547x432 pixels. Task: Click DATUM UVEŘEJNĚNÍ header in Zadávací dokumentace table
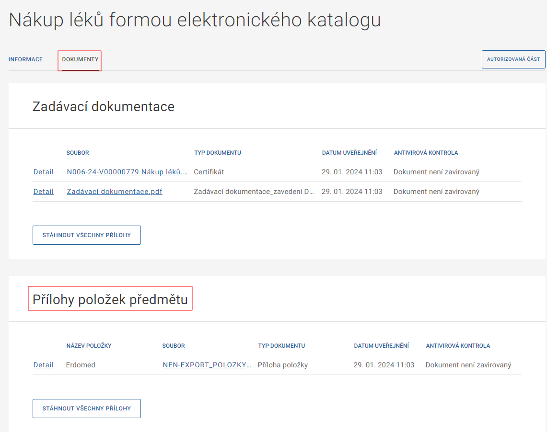pyautogui.click(x=349, y=153)
